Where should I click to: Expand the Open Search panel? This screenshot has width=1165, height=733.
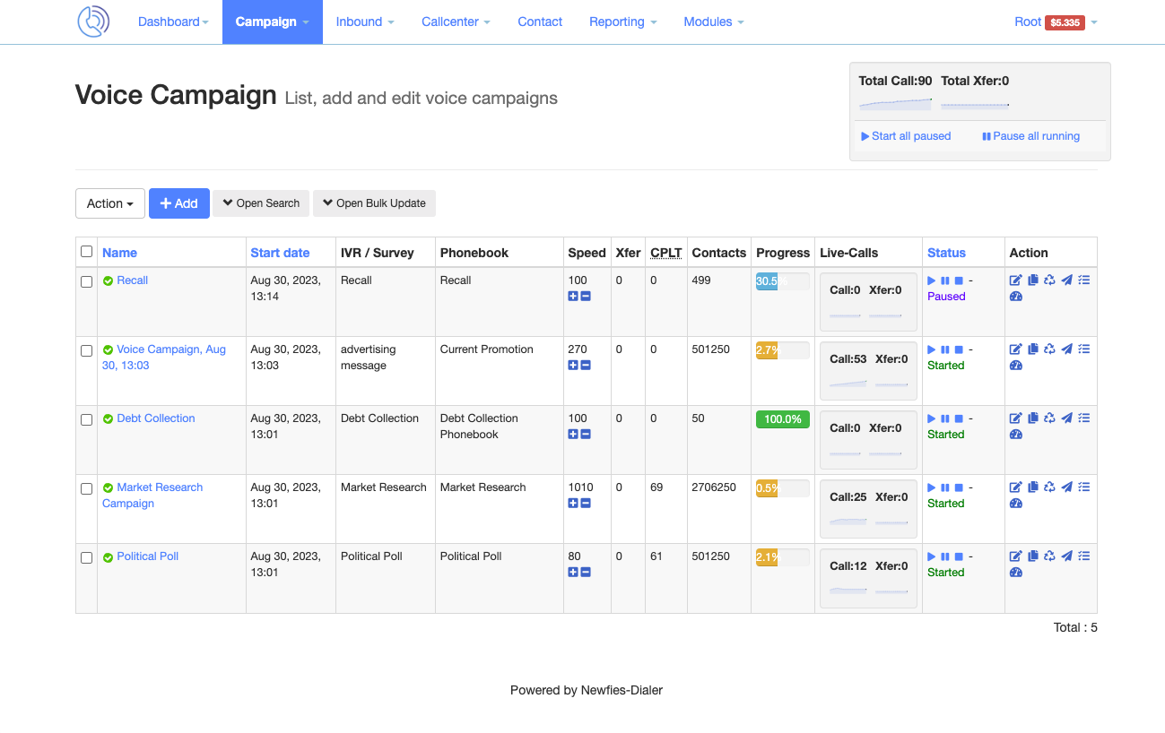tap(261, 203)
